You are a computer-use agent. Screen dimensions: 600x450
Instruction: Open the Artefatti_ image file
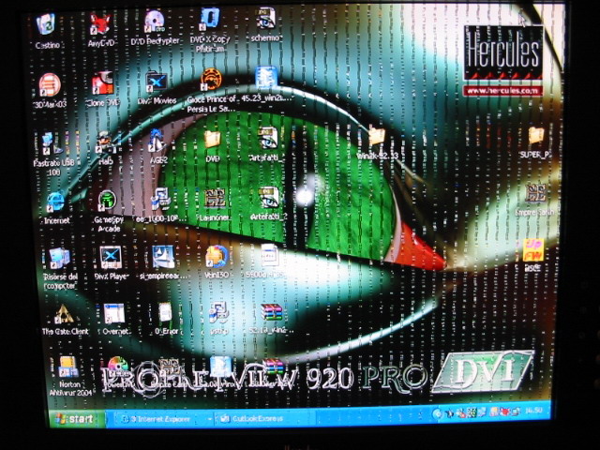pos(267,139)
